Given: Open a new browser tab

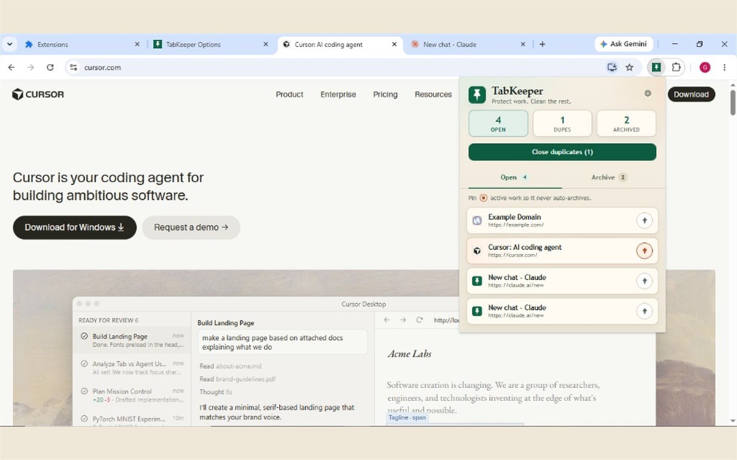Looking at the screenshot, I should coord(542,44).
